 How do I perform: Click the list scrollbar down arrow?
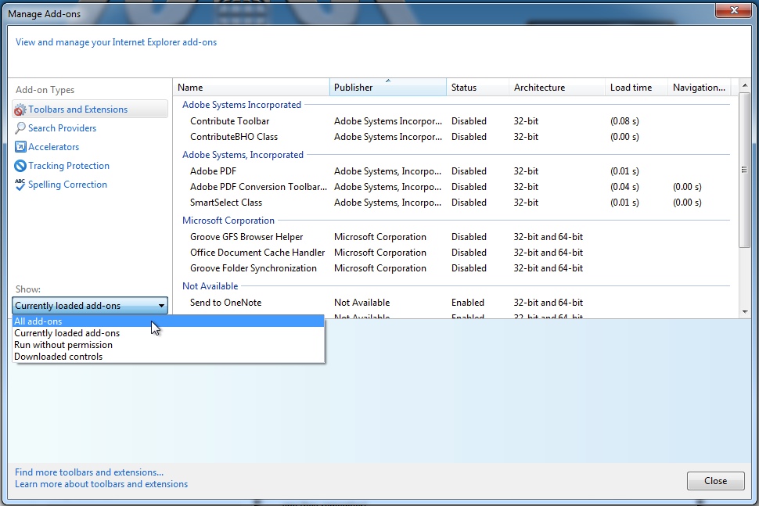tap(745, 312)
